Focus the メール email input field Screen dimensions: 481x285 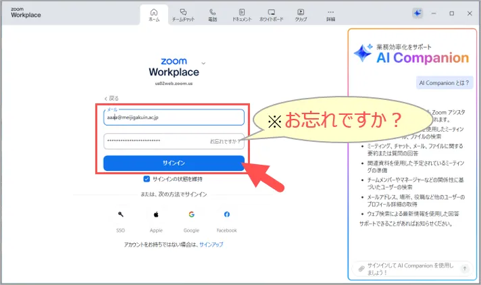[x=174, y=118]
